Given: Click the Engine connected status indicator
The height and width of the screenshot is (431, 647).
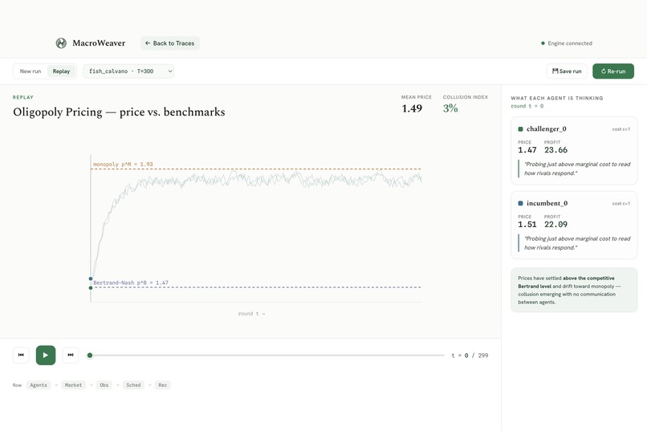Looking at the screenshot, I should click(567, 43).
